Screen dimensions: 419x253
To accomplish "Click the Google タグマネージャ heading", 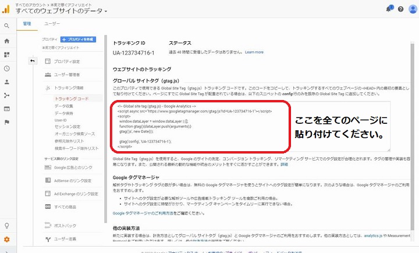I will pos(136,177).
